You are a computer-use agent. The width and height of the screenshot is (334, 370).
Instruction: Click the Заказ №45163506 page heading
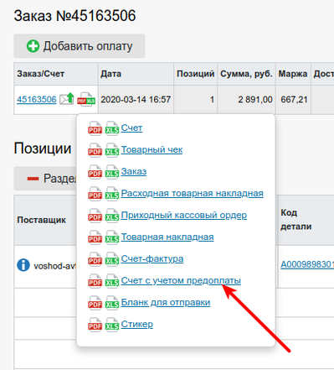tap(75, 16)
